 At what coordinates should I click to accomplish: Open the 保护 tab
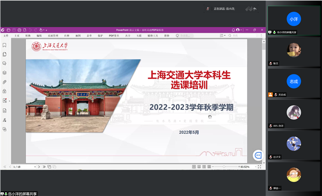[100, 36]
